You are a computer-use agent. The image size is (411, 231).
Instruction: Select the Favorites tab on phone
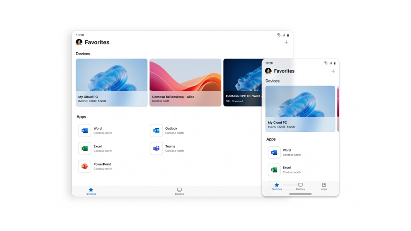pyautogui.click(x=277, y=186)
